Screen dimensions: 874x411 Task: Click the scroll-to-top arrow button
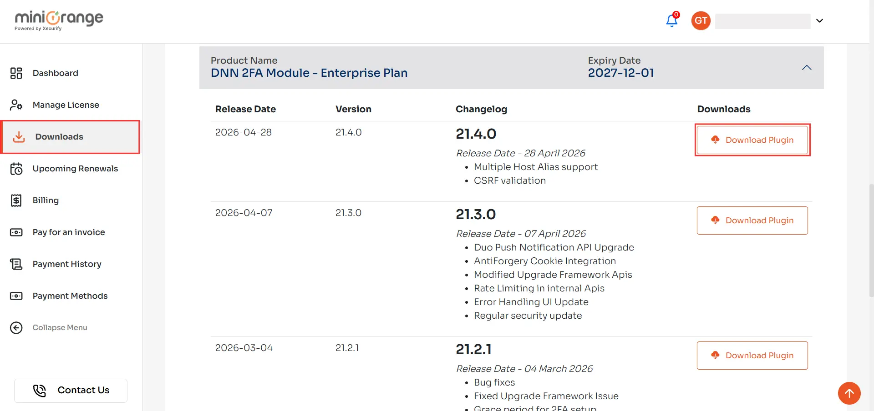click(849, 393)
